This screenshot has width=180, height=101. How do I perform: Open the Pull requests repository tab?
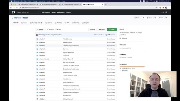click(36, 23)
